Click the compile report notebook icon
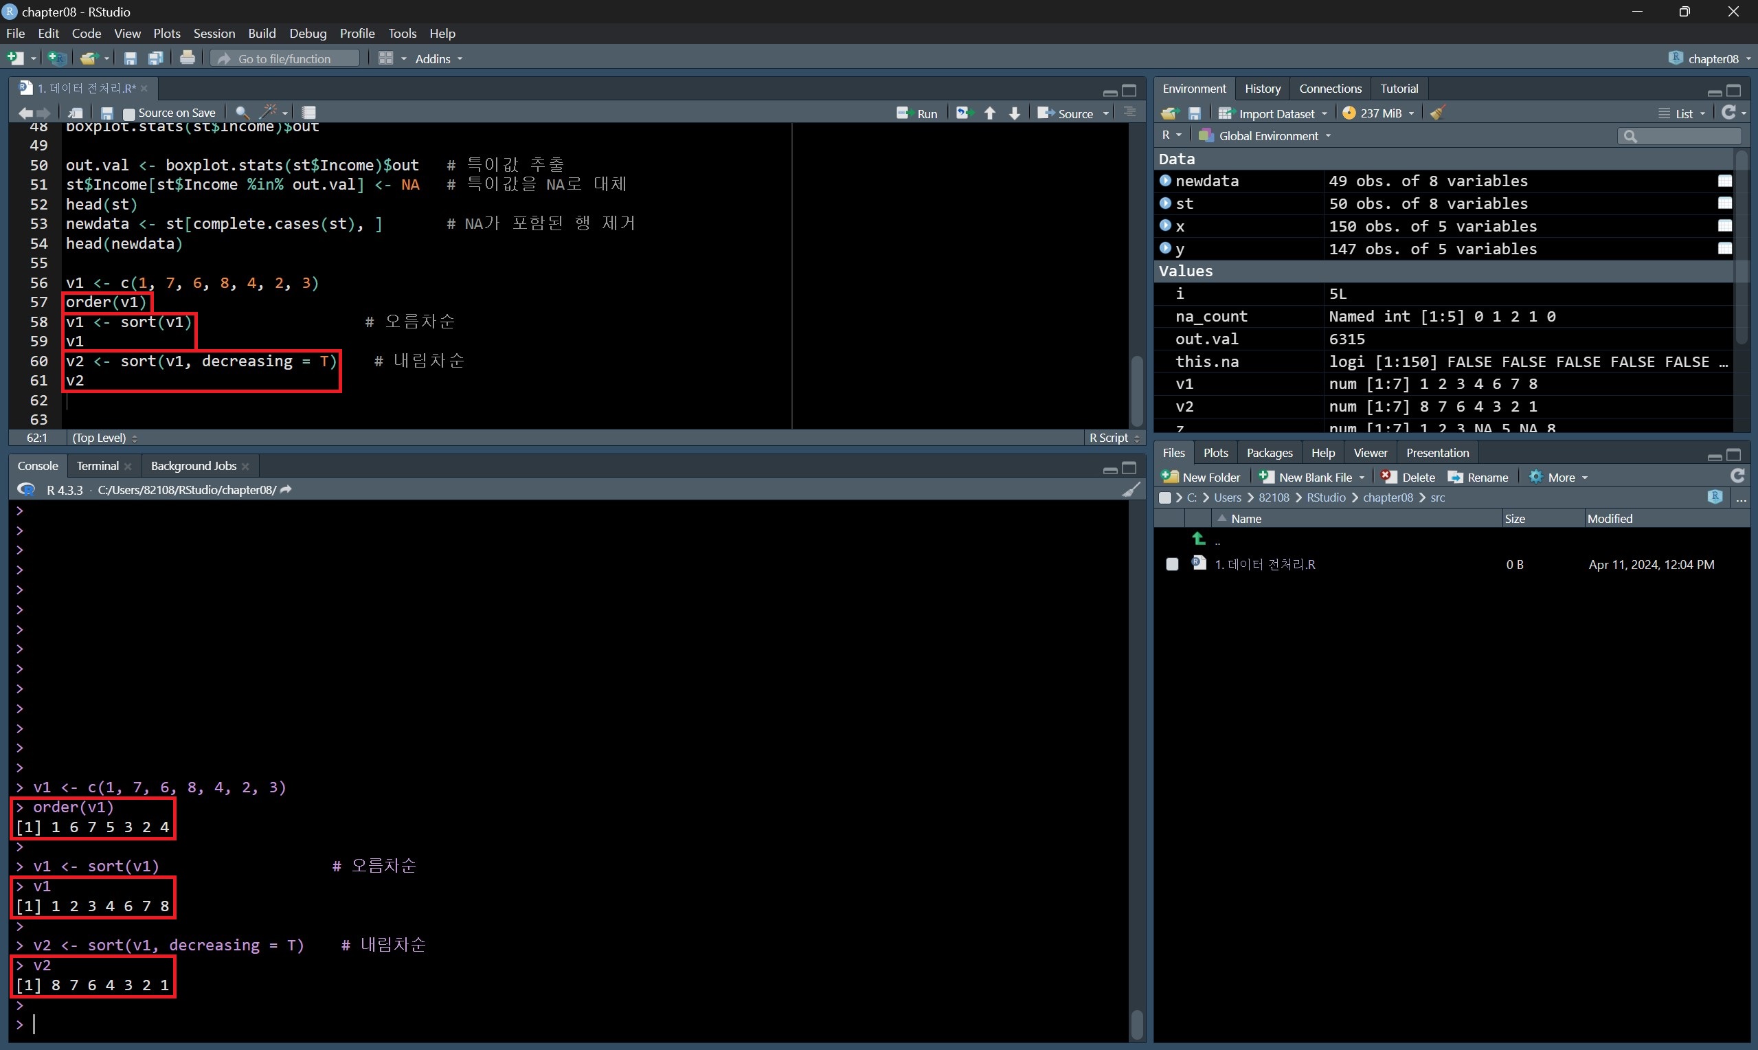 (x=308, y=113)
